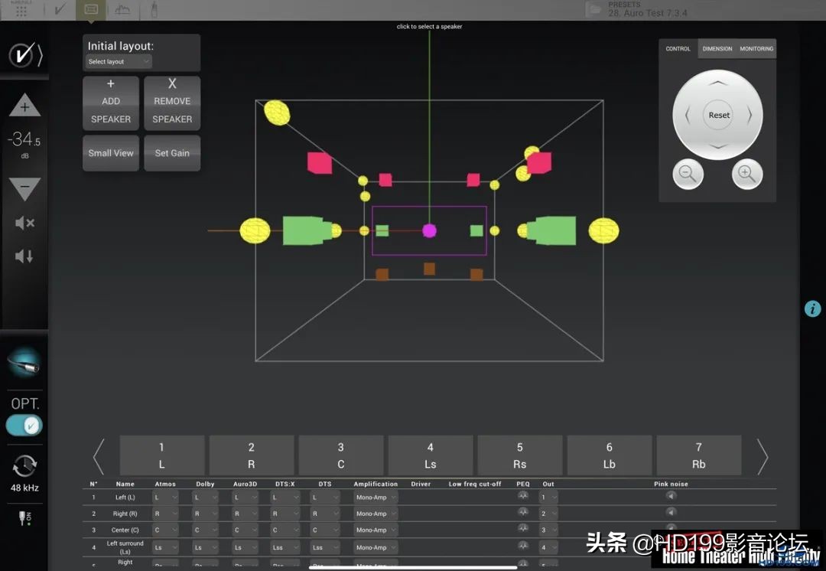
Task: Play pink noise for Left (L) speaker
Action: click(x=671, y=496)
